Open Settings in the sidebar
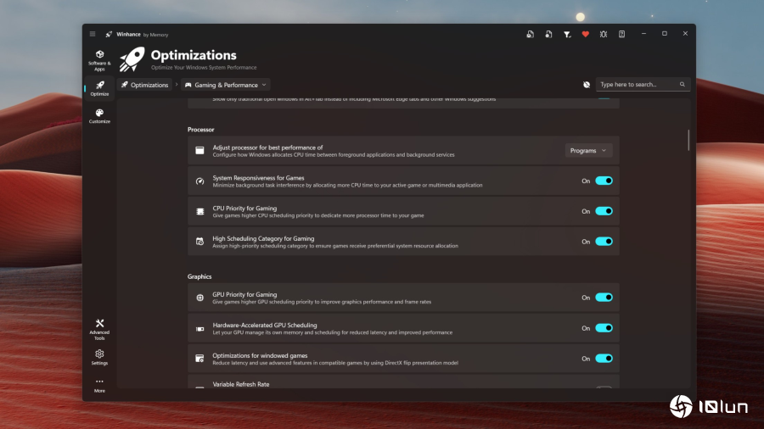 [x=99, y=357]
